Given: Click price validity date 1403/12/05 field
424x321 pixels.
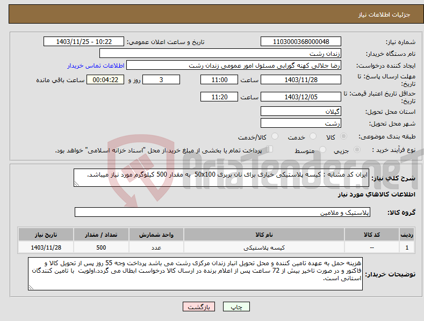Looking at the screenshot, I should (301, 97).
